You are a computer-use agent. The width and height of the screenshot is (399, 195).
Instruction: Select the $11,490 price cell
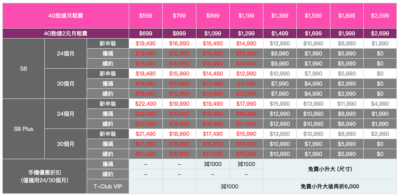pyautogui.click(x=246, y=84)
